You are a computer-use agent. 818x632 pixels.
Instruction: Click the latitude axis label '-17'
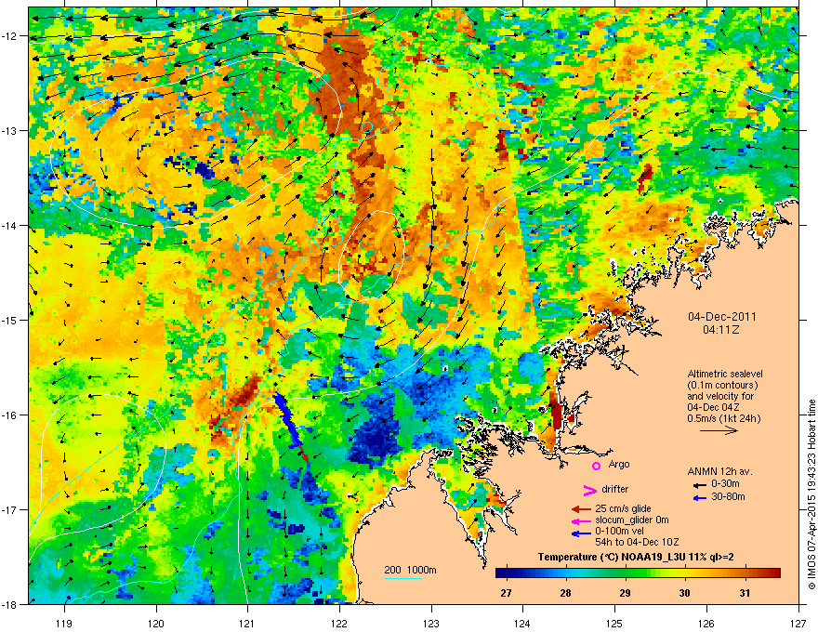[x=9, y=509]
